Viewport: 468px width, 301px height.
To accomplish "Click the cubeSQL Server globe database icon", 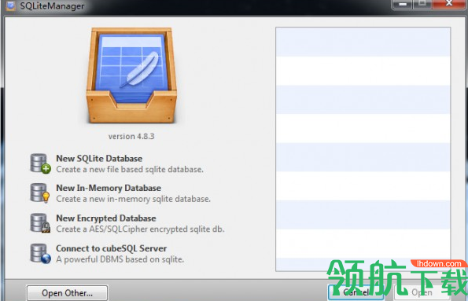I will point(40,254).
